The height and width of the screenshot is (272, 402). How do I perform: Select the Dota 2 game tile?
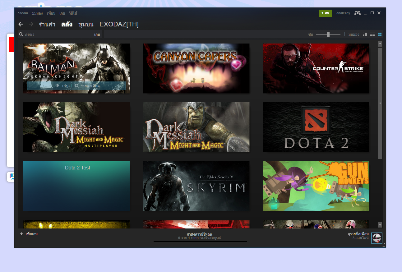pos(316,127)
